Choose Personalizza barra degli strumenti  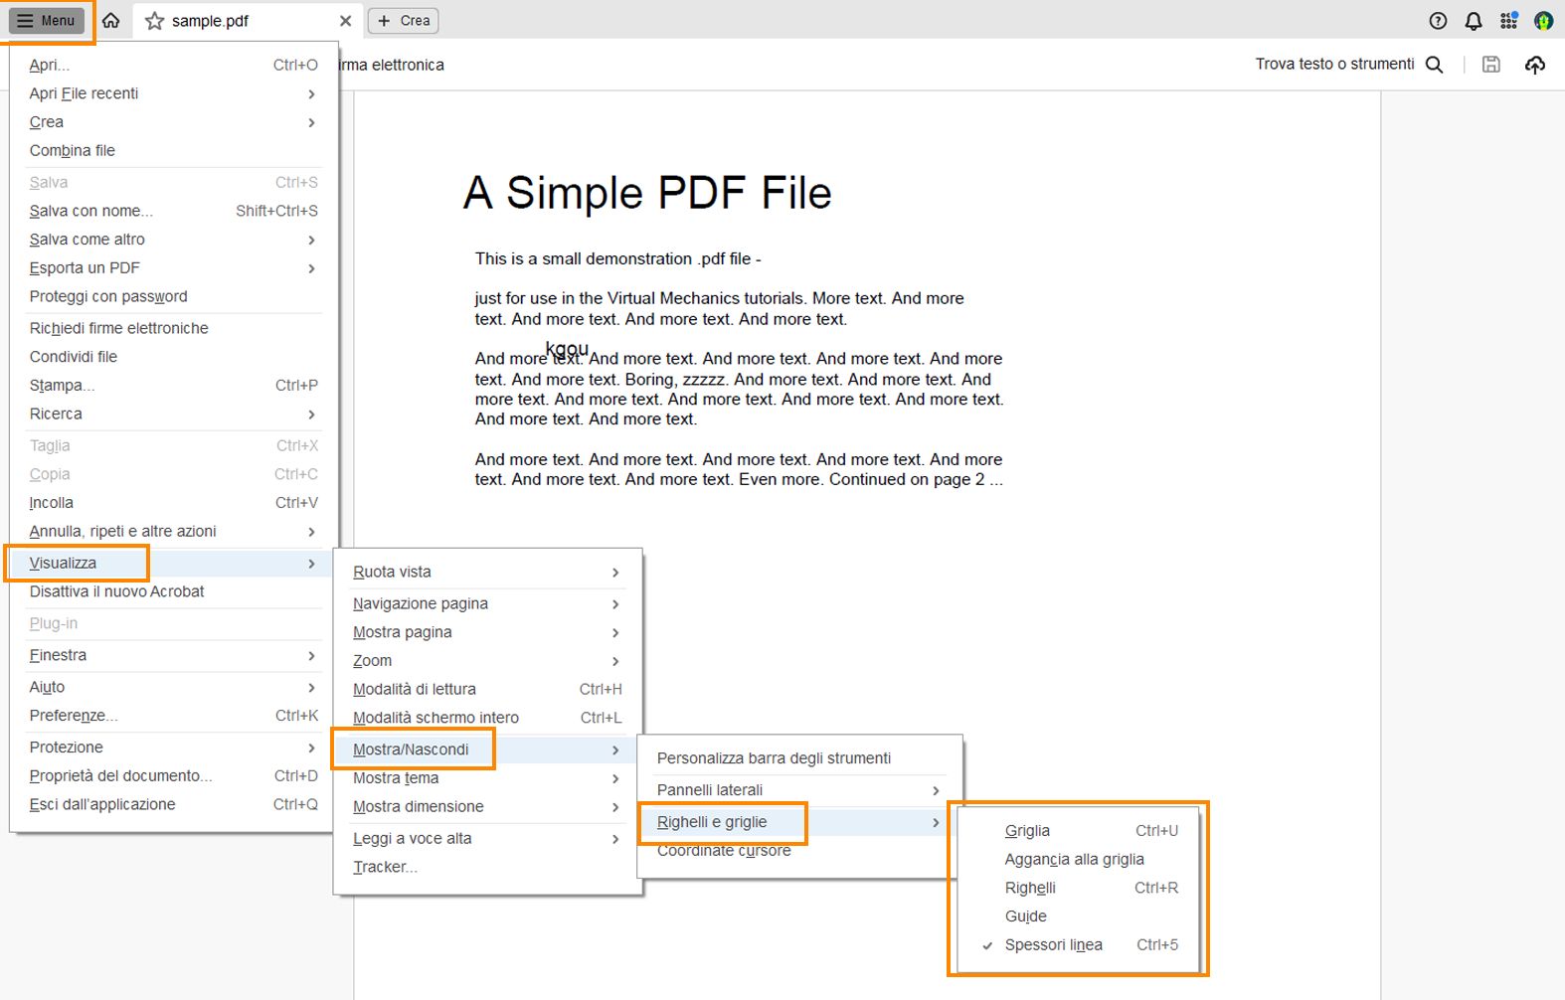point(799,758)
